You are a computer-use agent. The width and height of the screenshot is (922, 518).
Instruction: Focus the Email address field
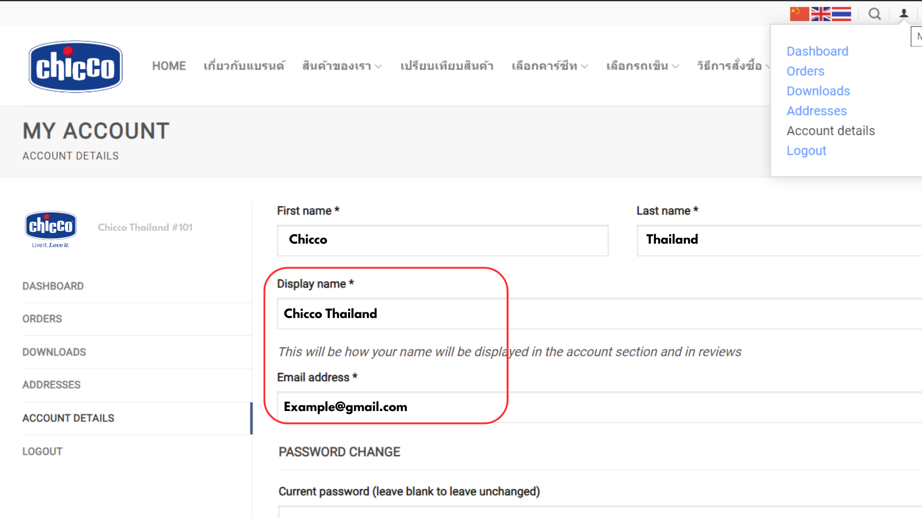599,407
